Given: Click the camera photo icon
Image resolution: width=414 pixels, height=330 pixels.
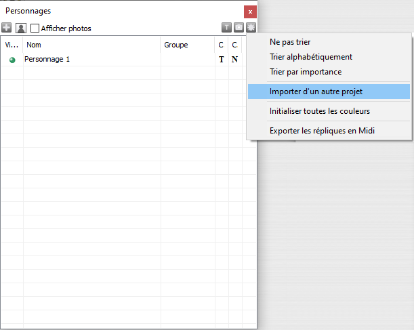Looking at the screenshot, I should [239, 28].
